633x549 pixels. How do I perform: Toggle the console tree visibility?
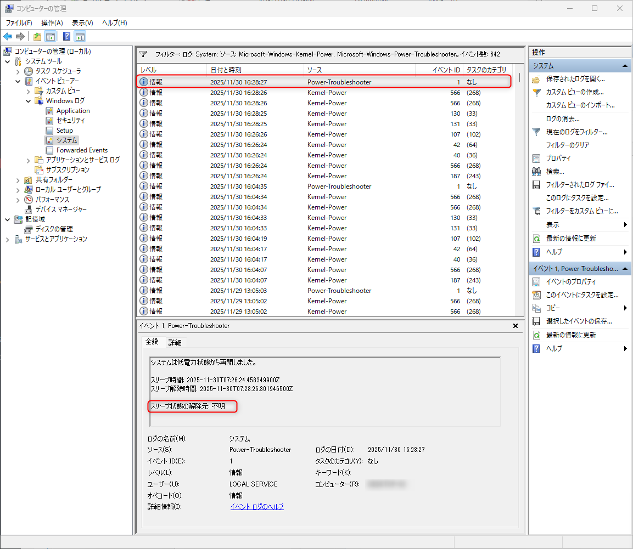50,36
